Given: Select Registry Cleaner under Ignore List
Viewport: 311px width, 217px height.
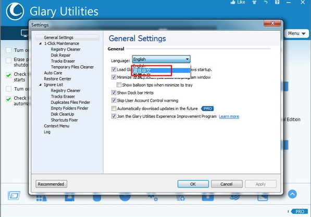Looking at the screenshot, I should (66, 90).
